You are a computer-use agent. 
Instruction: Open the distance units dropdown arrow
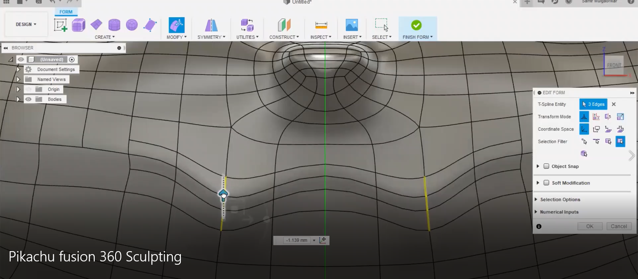(314, 240)
